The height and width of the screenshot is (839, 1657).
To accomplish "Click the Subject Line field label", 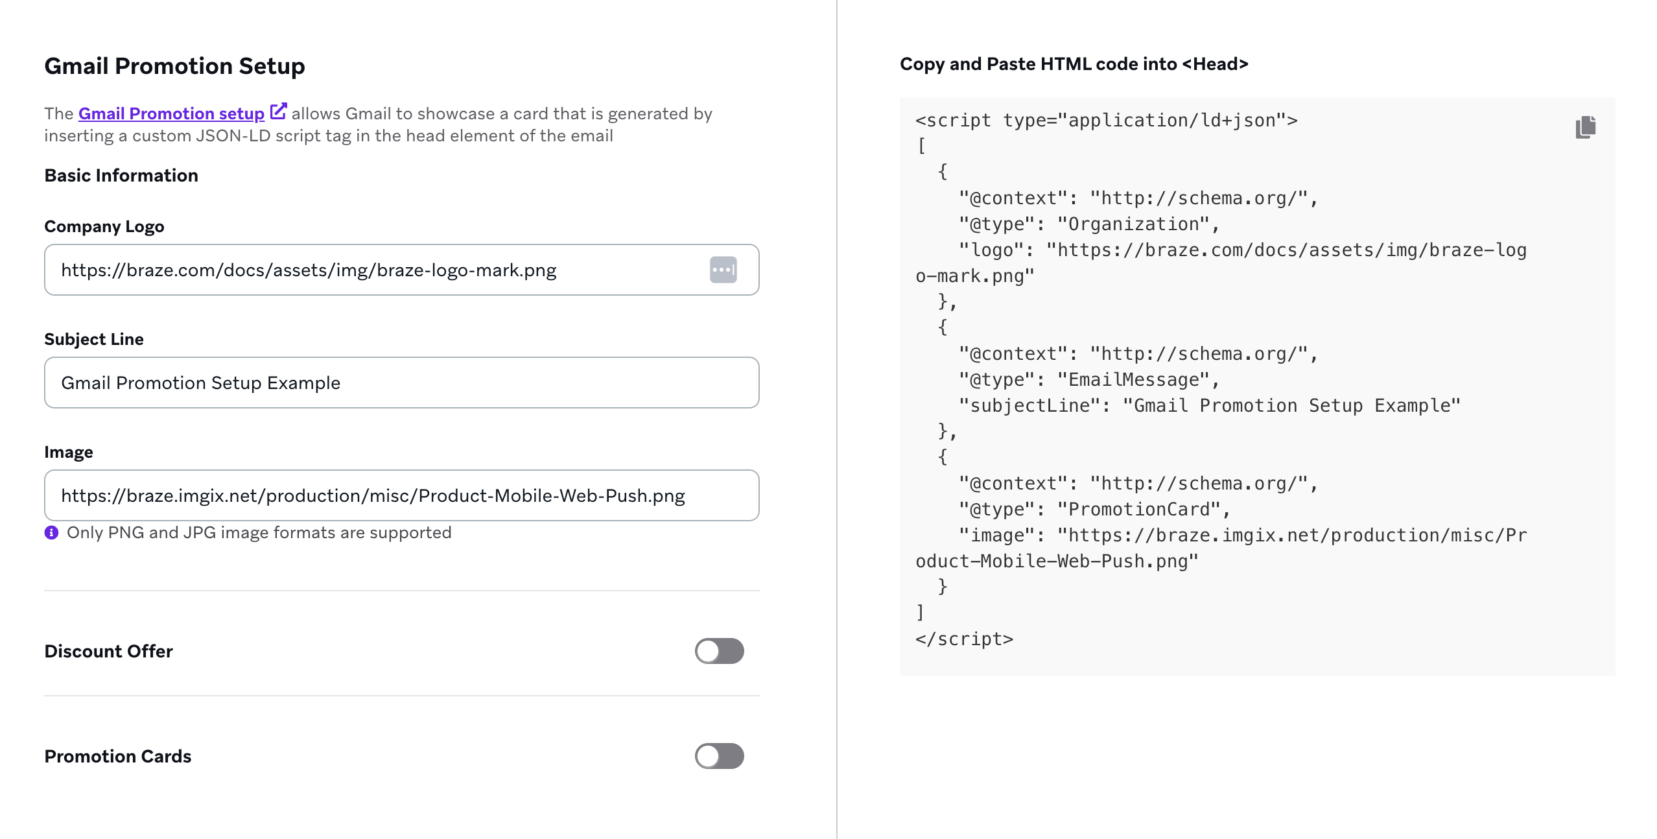I will coord(93,339).
